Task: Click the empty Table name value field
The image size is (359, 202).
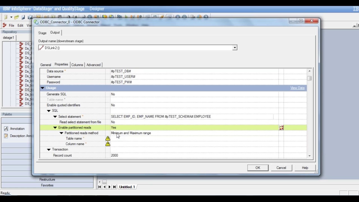Action: [195, 138]
